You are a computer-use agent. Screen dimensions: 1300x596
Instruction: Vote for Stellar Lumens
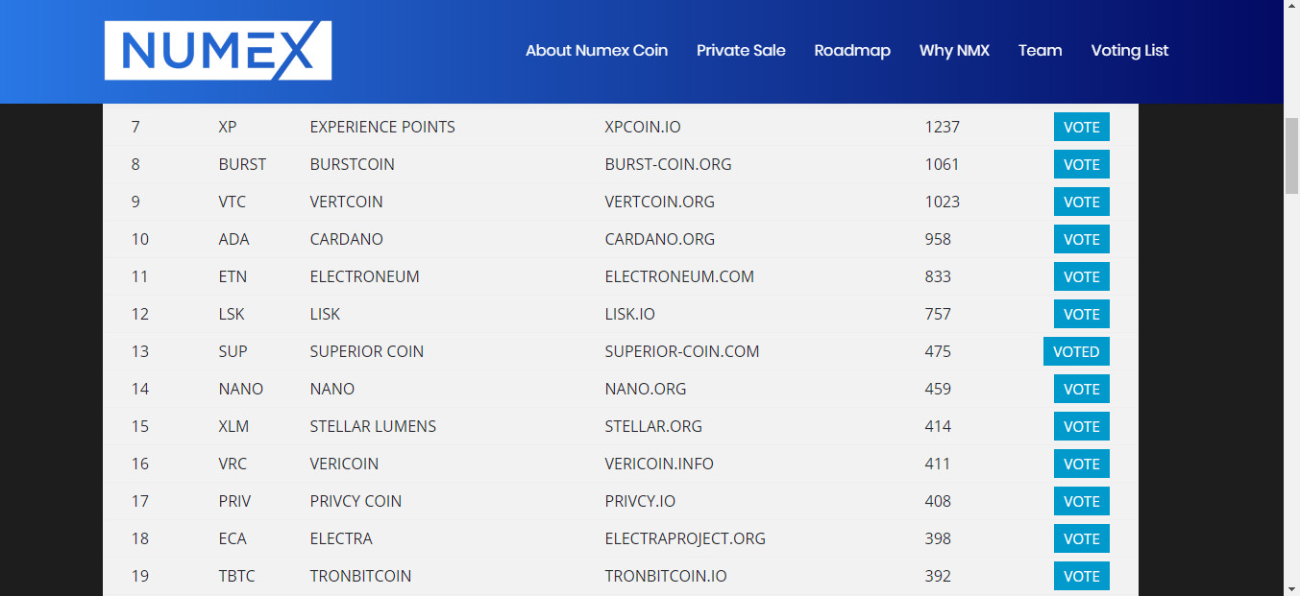click(1082, 426)
